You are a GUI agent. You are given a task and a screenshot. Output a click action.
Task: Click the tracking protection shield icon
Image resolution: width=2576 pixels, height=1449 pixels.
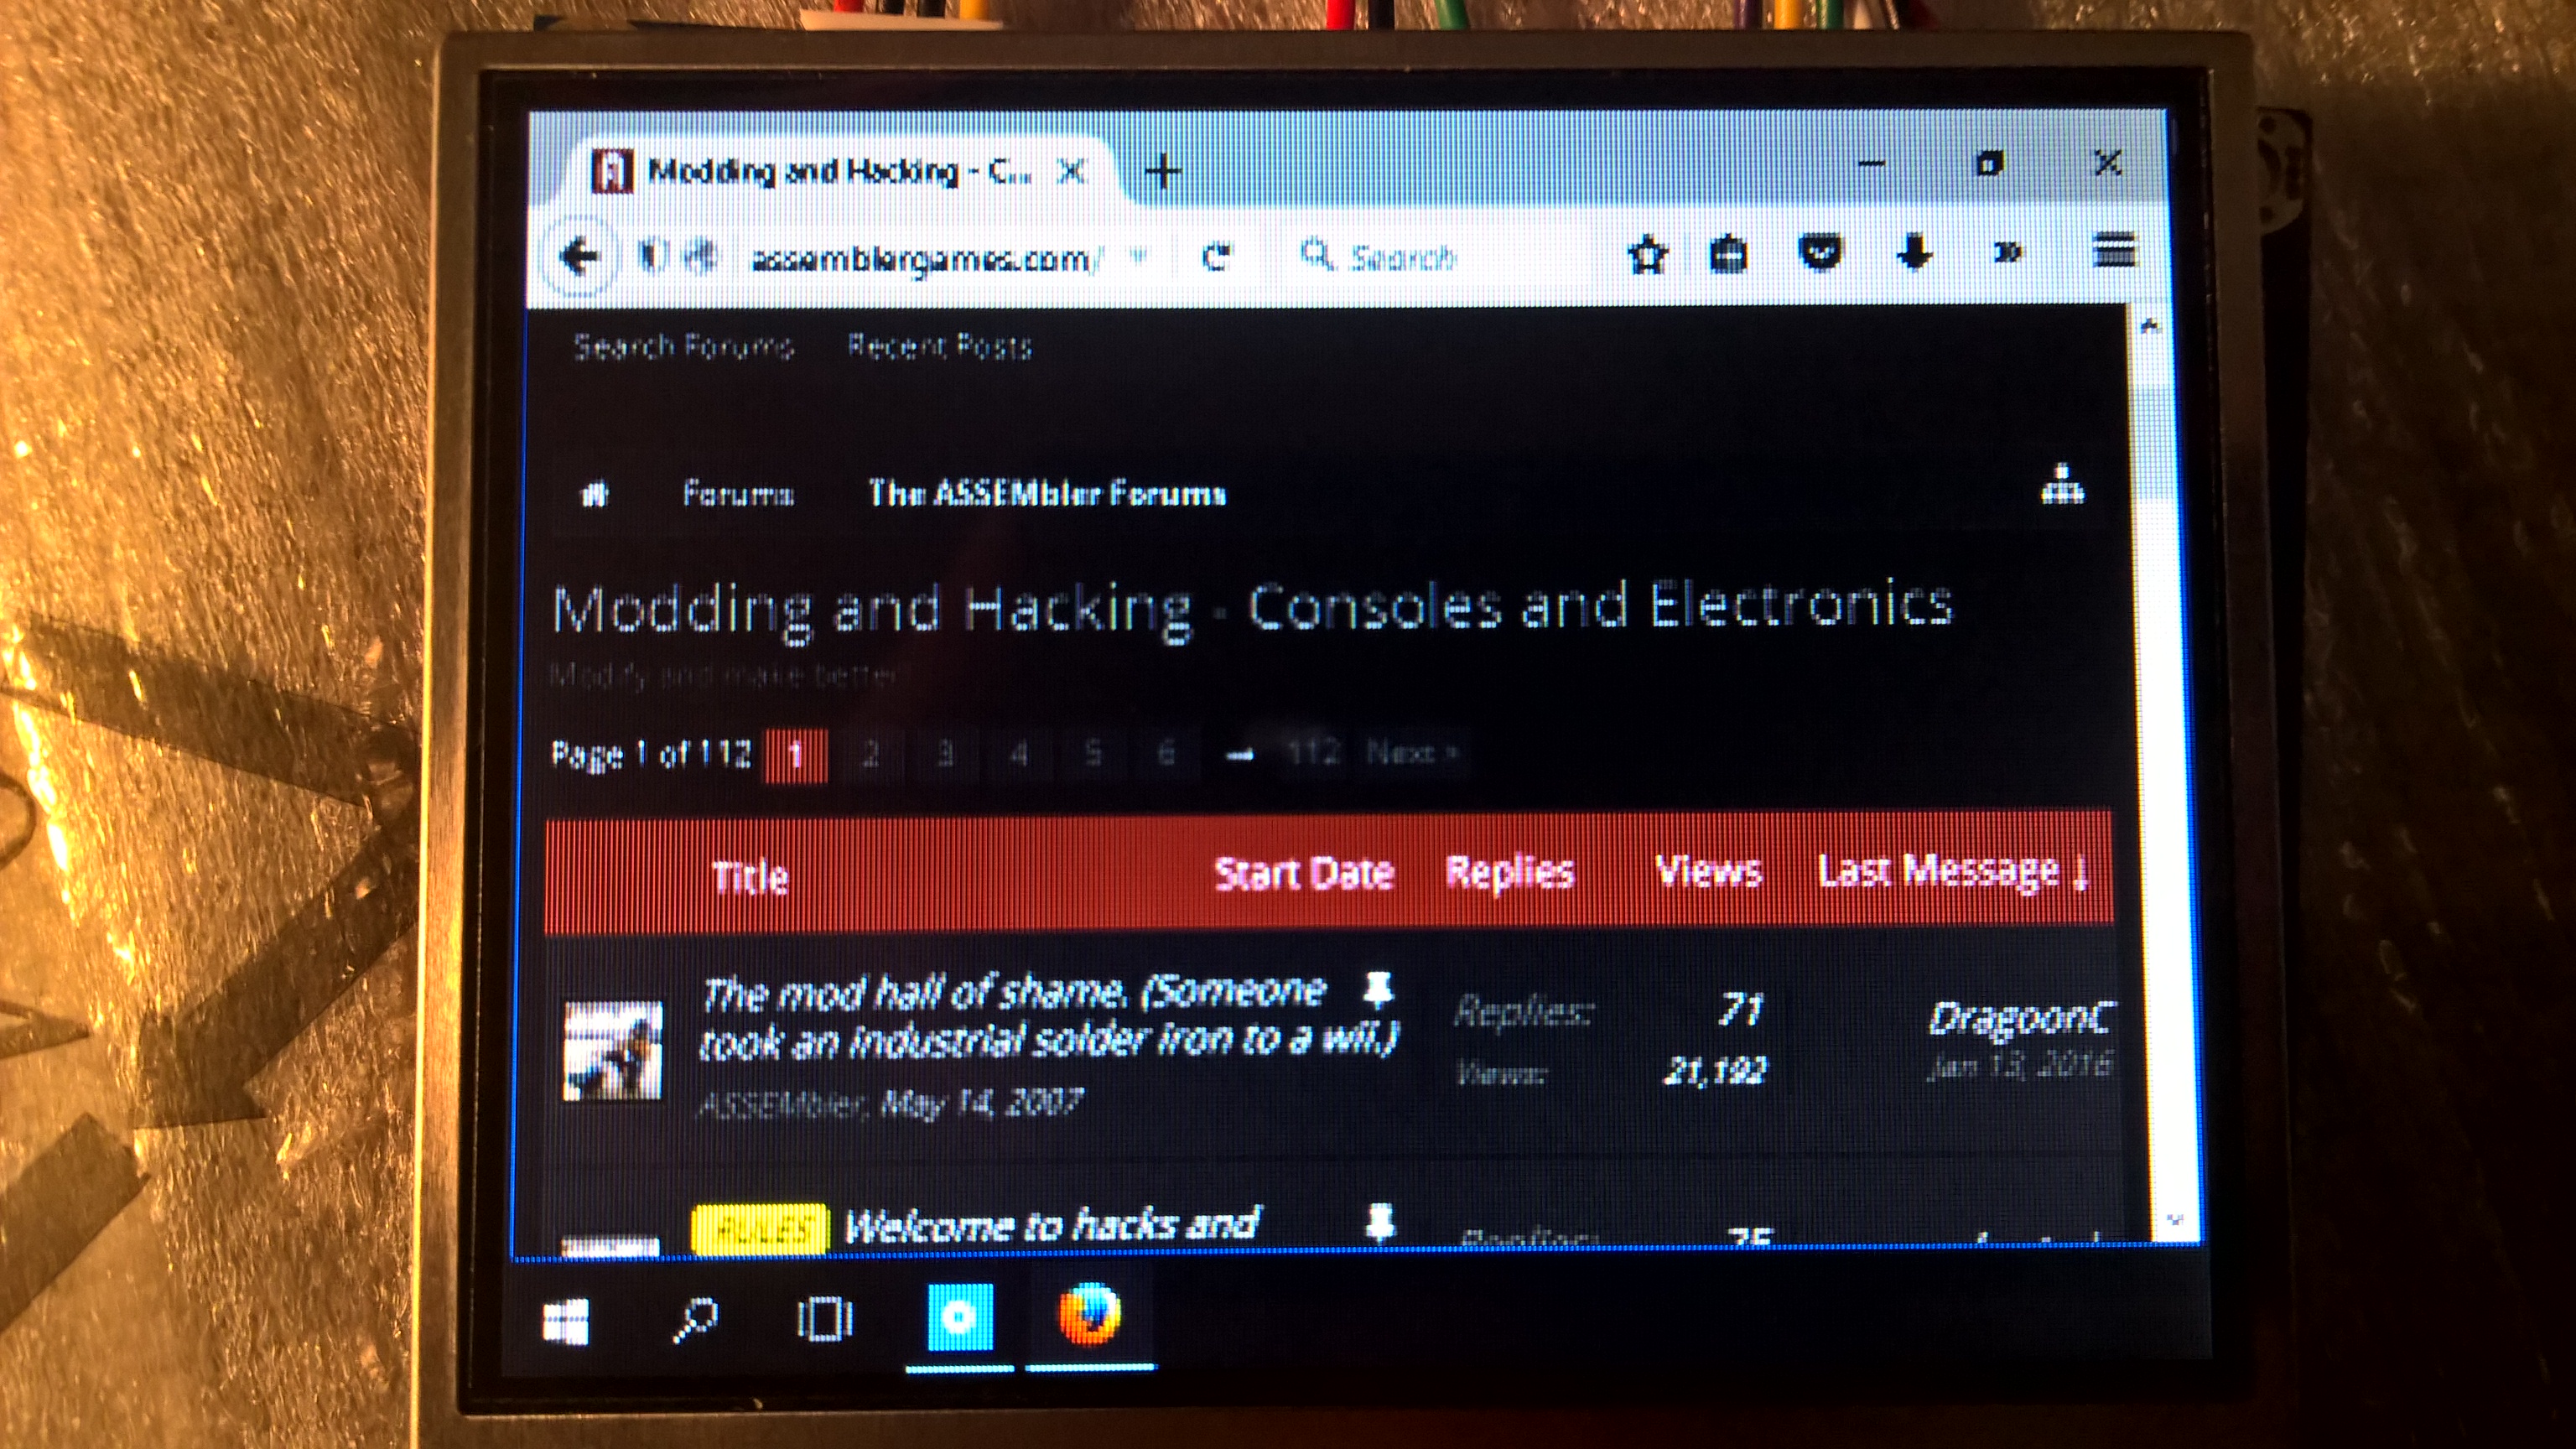coord(652,257)
